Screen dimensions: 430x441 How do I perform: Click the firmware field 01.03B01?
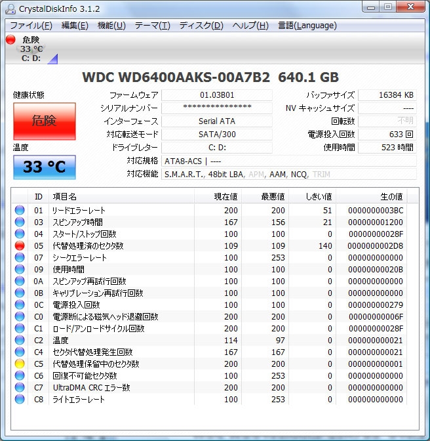click(217, 95)
